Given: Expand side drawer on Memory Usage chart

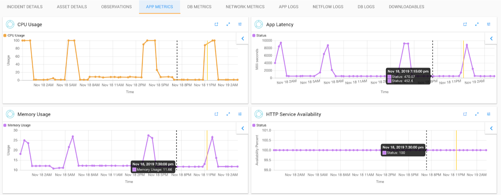Looking at the screenshot, I should point(242,128).
